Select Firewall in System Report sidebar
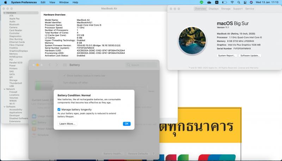282x161 pixels. pyautogui.click(x=13, y=92)
